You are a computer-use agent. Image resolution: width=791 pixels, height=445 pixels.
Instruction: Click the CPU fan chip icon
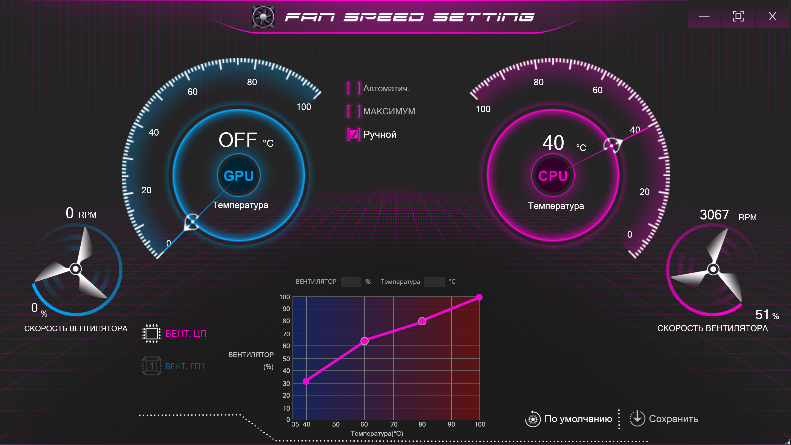click(x=152, y=334)
